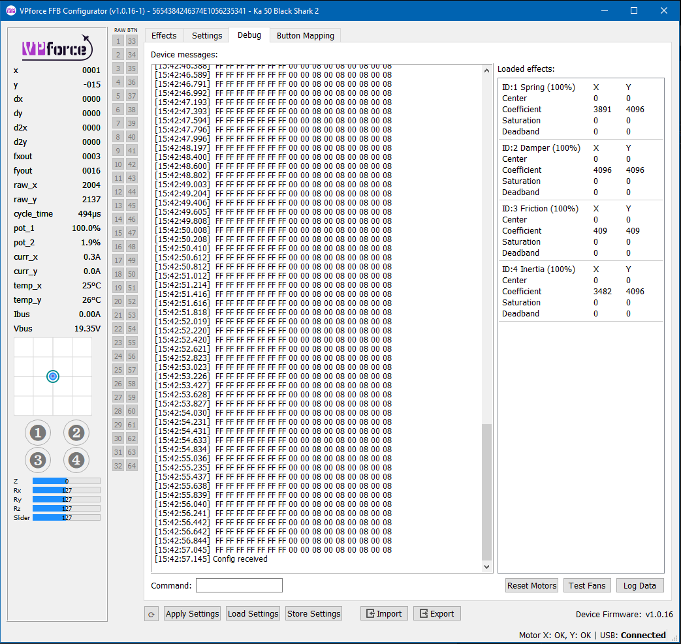Click the device messages scroll-up arrow
This screenshot has width=681, height=644.
point(486,70)
